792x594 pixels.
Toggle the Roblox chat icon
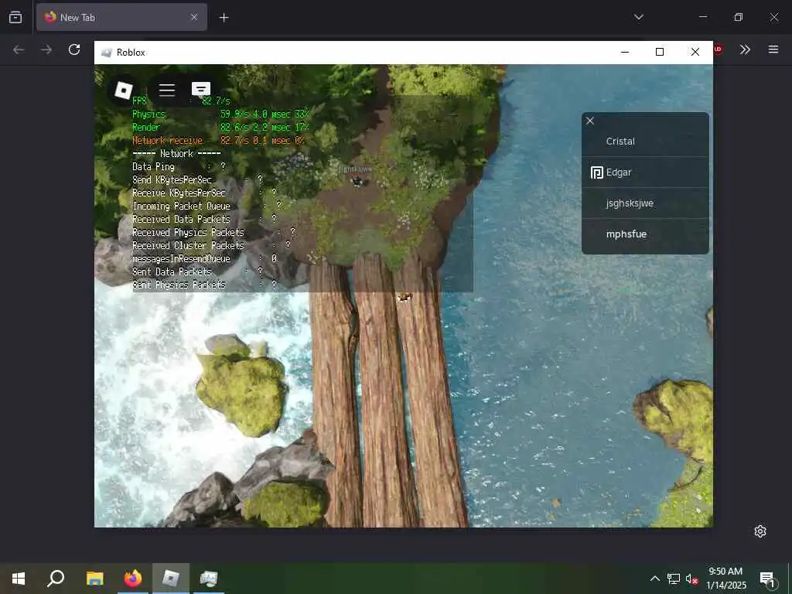[200, 90]
